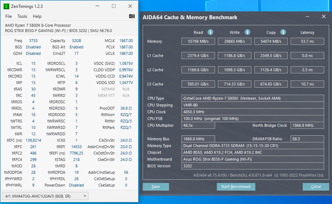Click the MCLK value 1867.00
The width and height of the screenshot is (332, 204).
[x=126, y=41]
